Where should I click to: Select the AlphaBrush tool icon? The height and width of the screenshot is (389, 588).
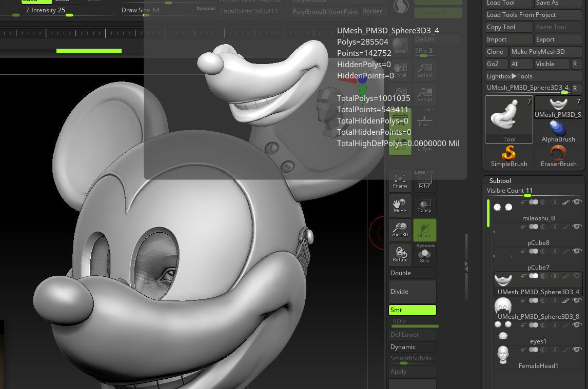click(x=558, y=132)
